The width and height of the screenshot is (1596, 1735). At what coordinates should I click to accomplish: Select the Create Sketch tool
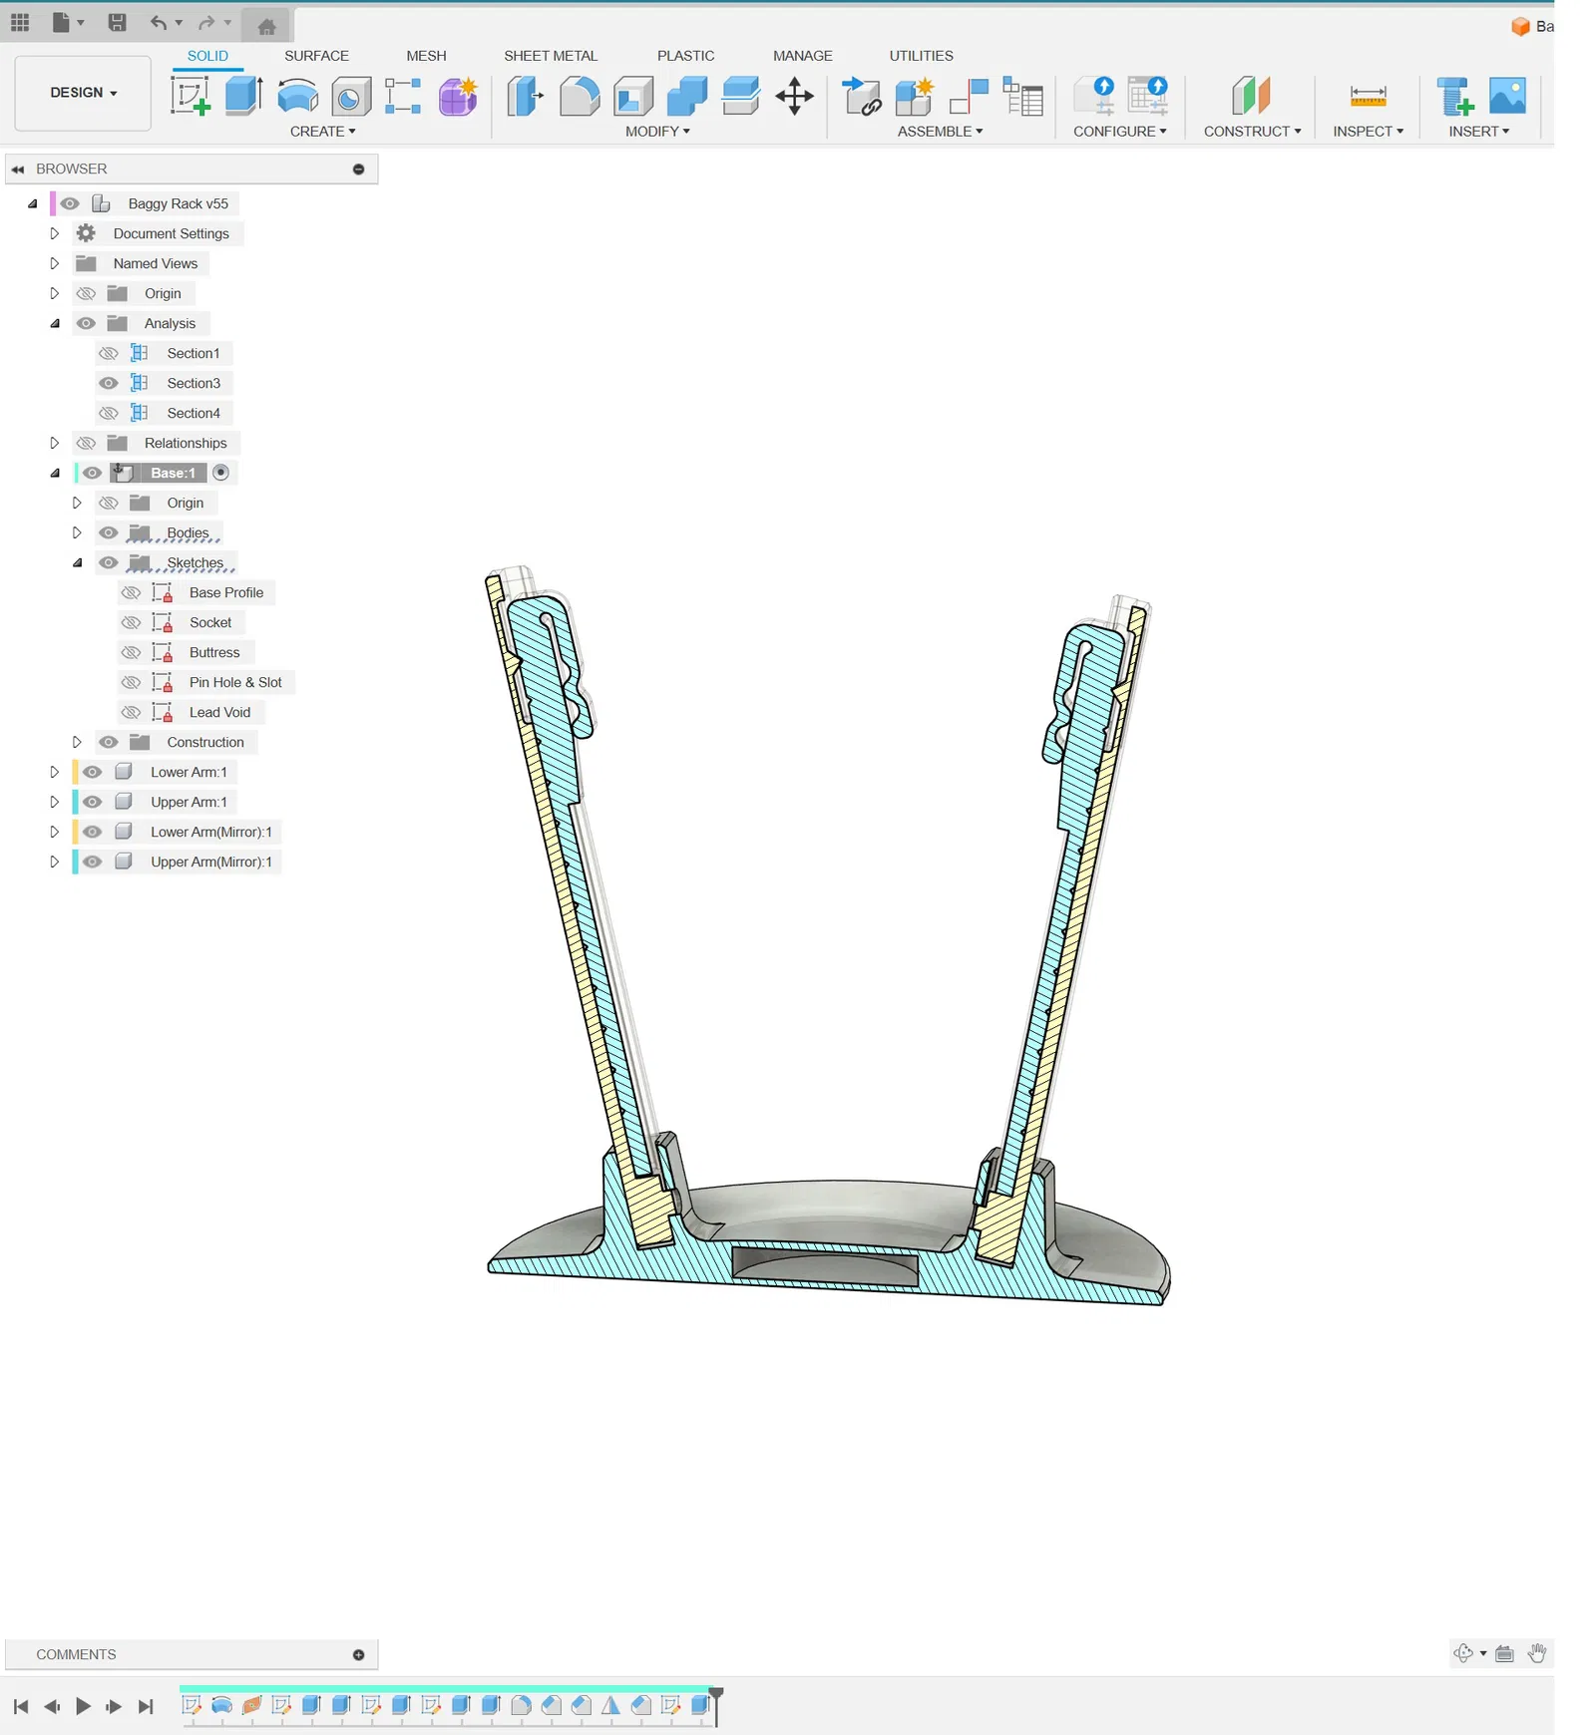[x=190, y=97]
